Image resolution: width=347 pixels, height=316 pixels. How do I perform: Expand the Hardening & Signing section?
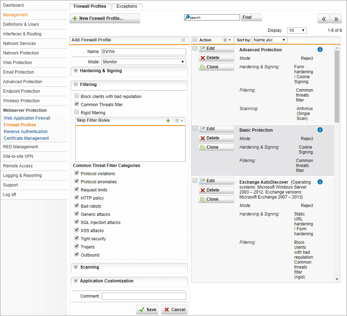[x=76, y=71]
